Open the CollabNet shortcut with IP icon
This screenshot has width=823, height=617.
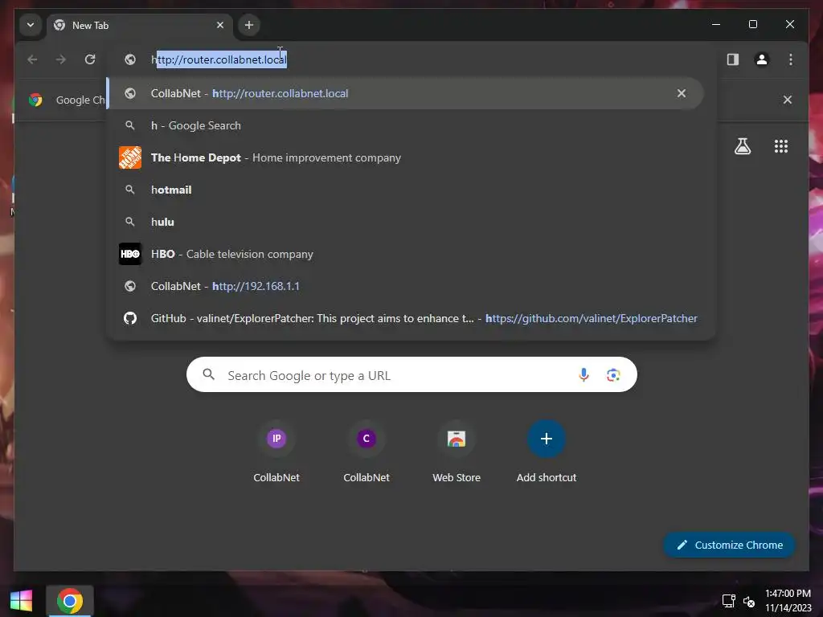point(276,452)
